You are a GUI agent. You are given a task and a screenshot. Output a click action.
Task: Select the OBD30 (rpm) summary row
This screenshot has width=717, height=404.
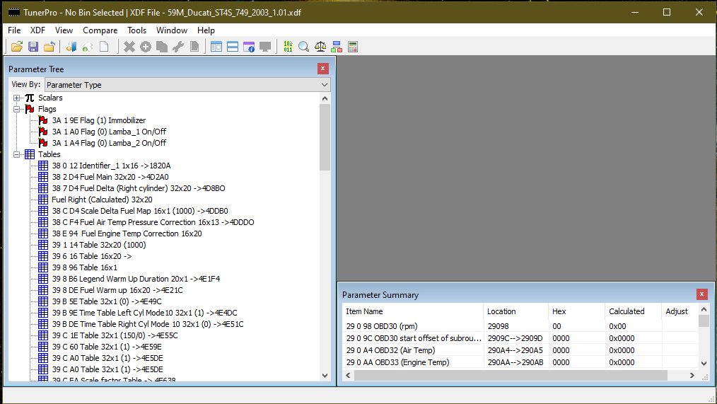[x=520, y=326]
